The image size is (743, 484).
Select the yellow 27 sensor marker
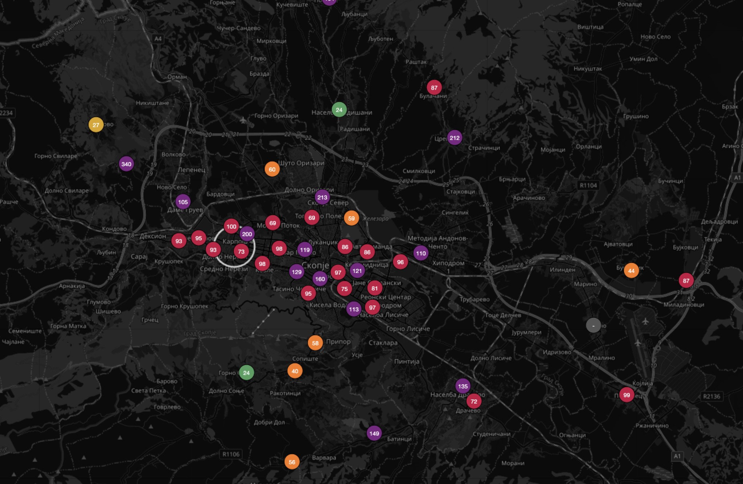(x=96, y=125)
